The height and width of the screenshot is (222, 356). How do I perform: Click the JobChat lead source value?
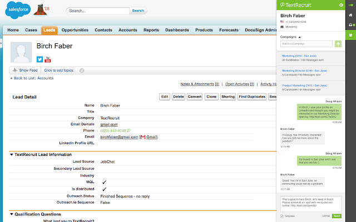click(107, 162)
